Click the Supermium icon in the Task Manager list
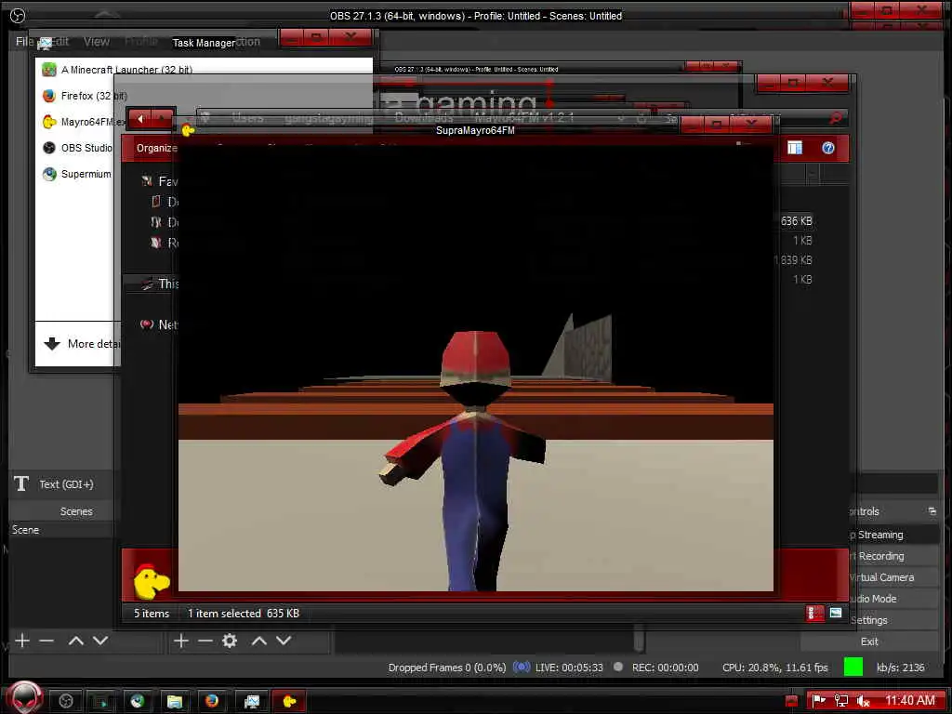Image resolution: width=952 pixels, height=714 pixels. (x=49, y=174)
